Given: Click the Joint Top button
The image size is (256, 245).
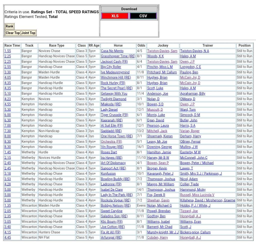Looking at the screenshot, I should coord(28,33).
